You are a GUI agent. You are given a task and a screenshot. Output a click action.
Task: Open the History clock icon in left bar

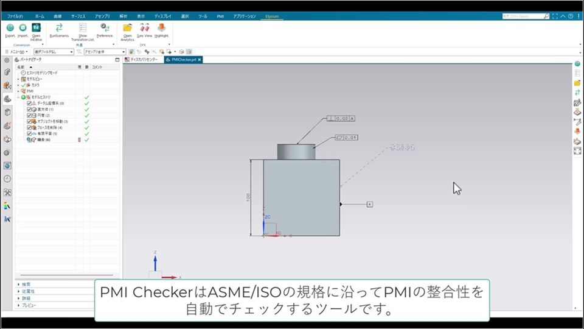(x=7, y=179)
